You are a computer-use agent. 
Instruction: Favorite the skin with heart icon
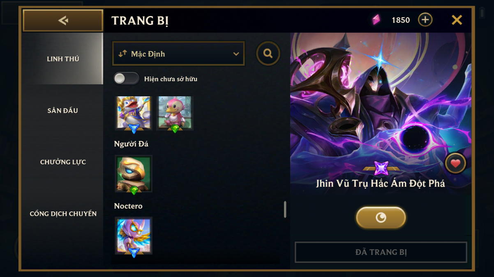point(455,163)
